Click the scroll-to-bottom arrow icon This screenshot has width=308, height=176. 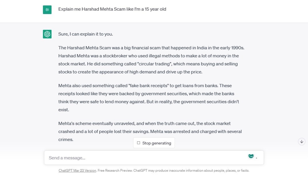[301, 142]
